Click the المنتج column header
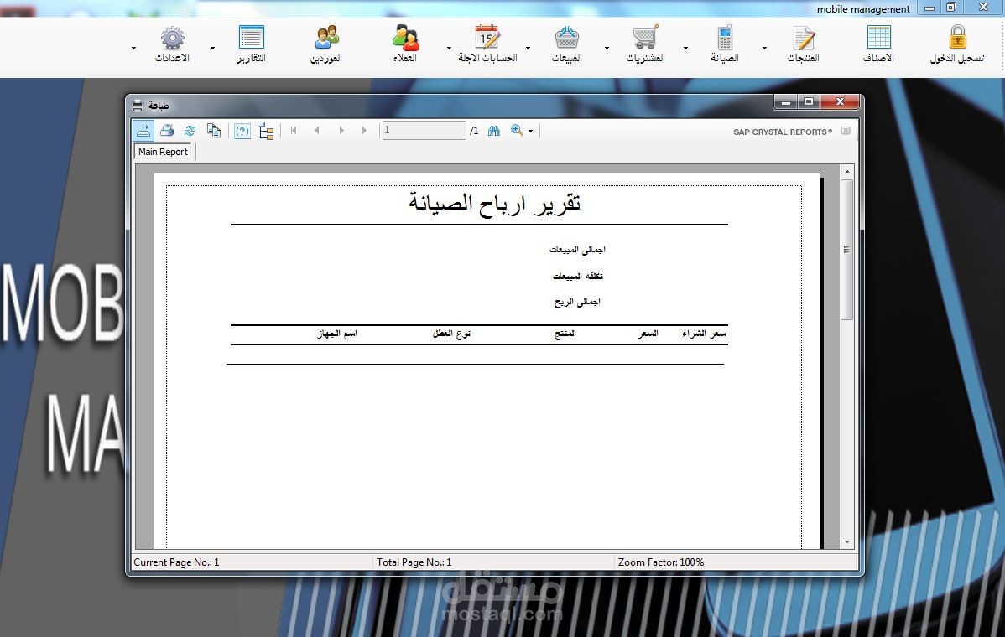Image resolution: width=1005 pixels, height=637 pixels. tap(565, 334)
